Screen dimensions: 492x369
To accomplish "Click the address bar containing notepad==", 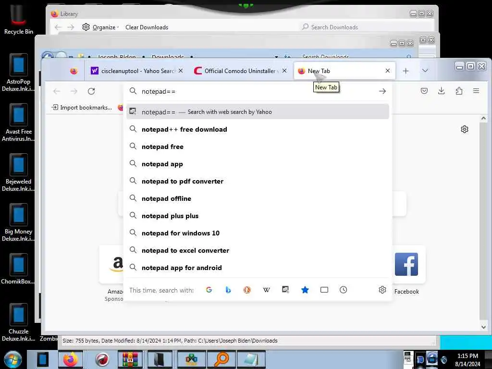I will point(258,91).
